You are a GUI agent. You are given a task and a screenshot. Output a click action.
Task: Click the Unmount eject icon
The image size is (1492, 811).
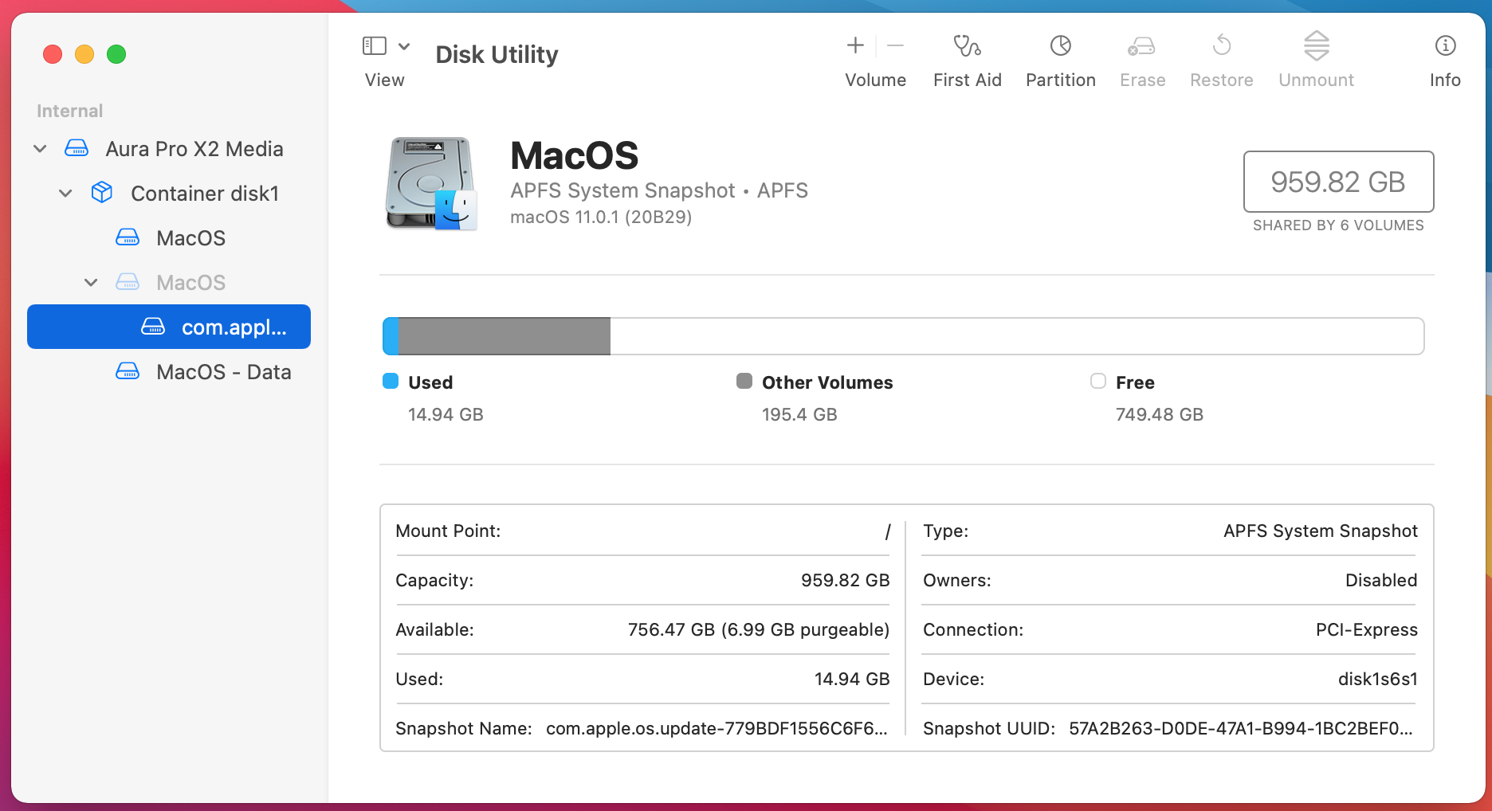[1317, 45]
